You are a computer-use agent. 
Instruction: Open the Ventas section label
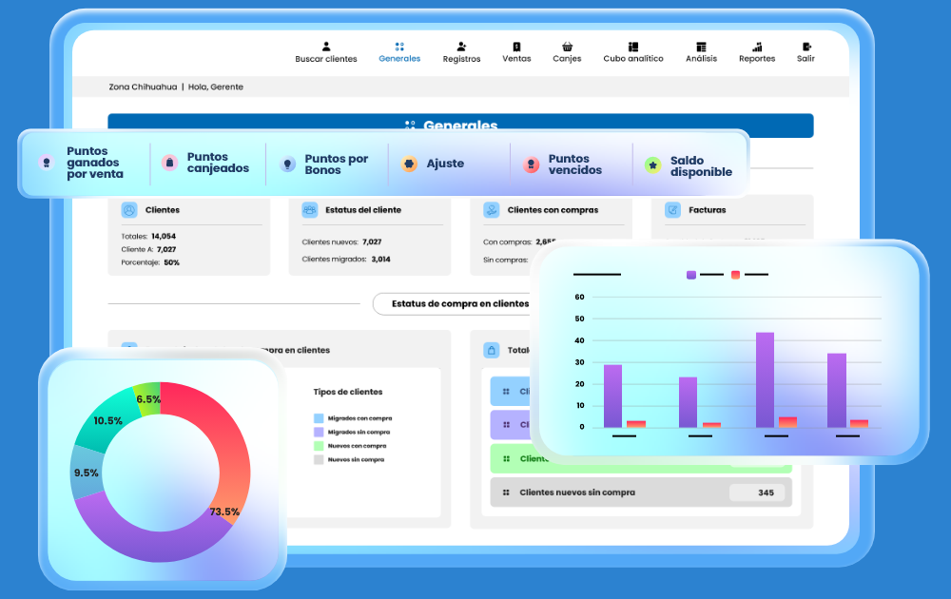pos(516,59)
